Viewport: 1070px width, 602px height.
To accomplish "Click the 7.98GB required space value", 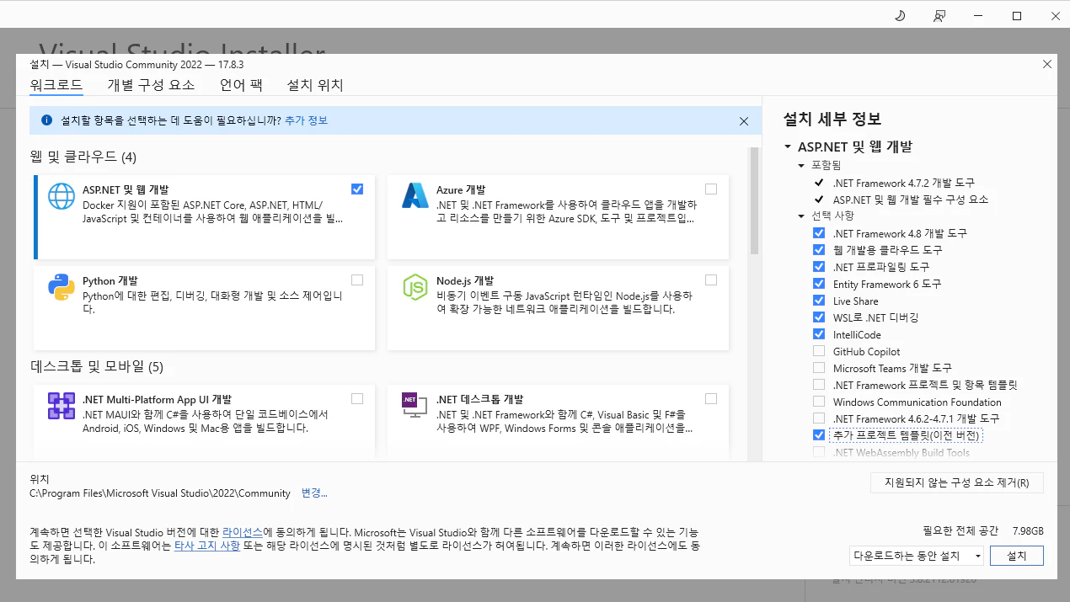I will point(1027,530).
